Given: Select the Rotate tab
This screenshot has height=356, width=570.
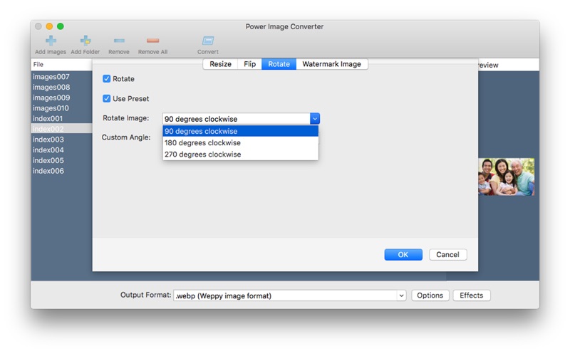Looking at the screenshot, I should [x=279, y=64].
